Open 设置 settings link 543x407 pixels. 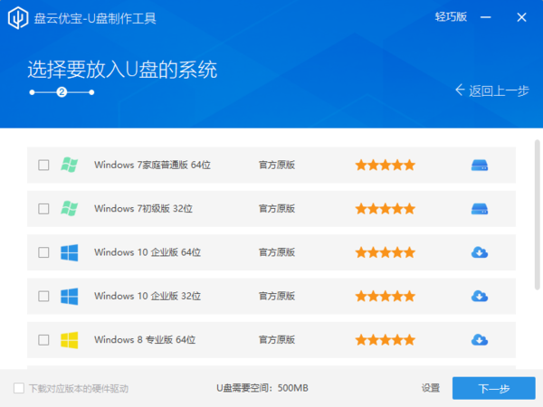pos(431,388)
